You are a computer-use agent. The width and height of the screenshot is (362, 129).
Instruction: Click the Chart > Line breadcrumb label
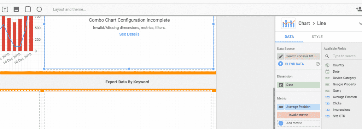coord(312,24)
